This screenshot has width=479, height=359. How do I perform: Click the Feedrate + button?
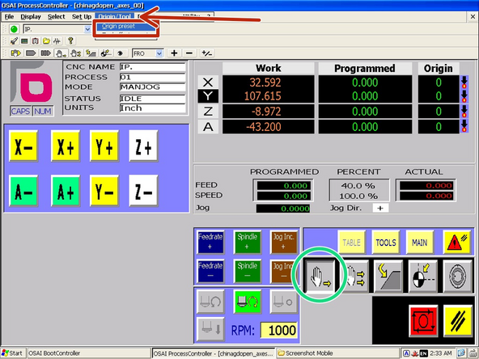[x=210, y=242]
